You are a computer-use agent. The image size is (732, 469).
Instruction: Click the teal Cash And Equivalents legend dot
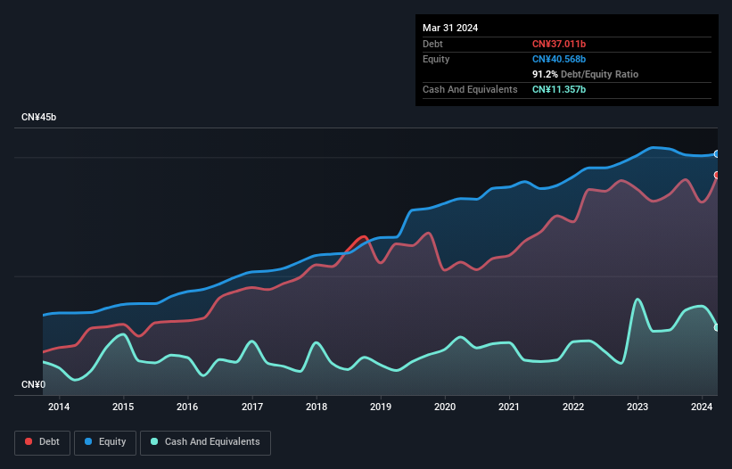coord(154,441)
